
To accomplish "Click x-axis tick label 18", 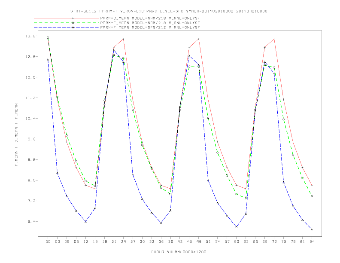I will pyautogui.click(x=104, y=242).
